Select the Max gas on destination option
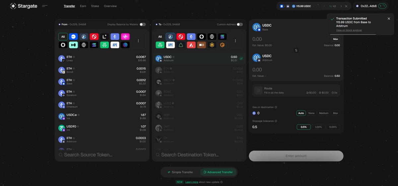The image size is (398, 186). [x=336, y=113]
